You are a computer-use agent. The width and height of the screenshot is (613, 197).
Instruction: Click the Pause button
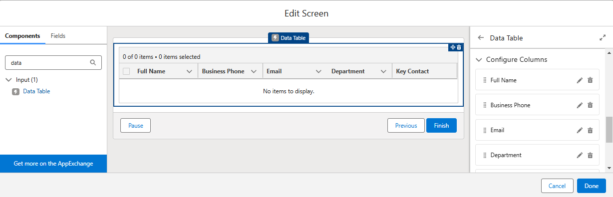point(135,126)
